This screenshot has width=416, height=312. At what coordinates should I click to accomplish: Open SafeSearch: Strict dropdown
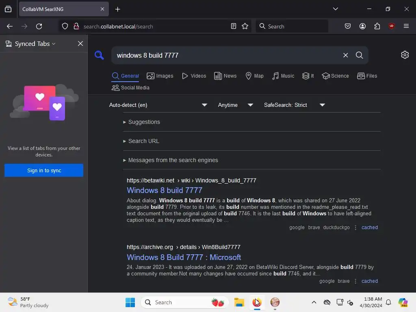[295, 105]
